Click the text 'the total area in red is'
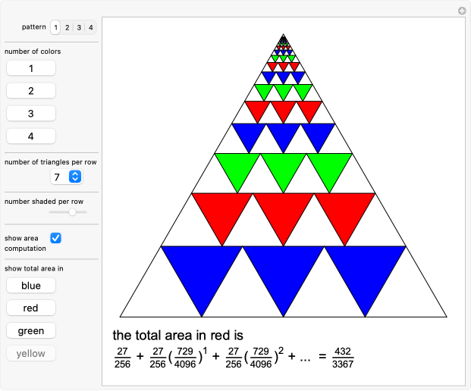Image resolution: width=471 pixels, height=391 pixels. pyautogui.click(x=177, y=335)
